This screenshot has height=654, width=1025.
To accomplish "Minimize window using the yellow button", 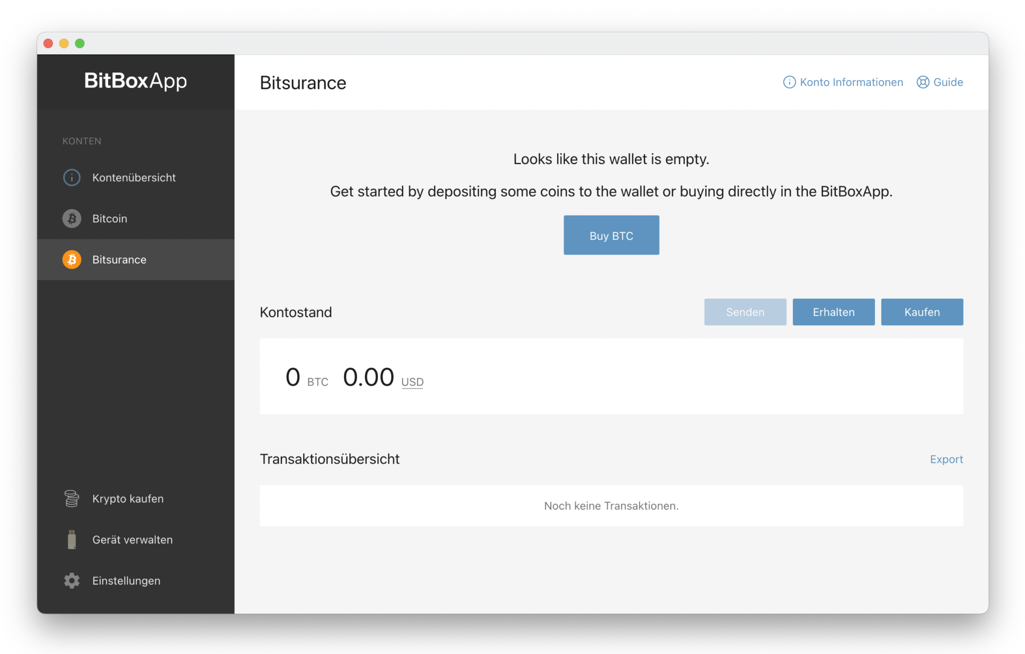I will 64,43.
